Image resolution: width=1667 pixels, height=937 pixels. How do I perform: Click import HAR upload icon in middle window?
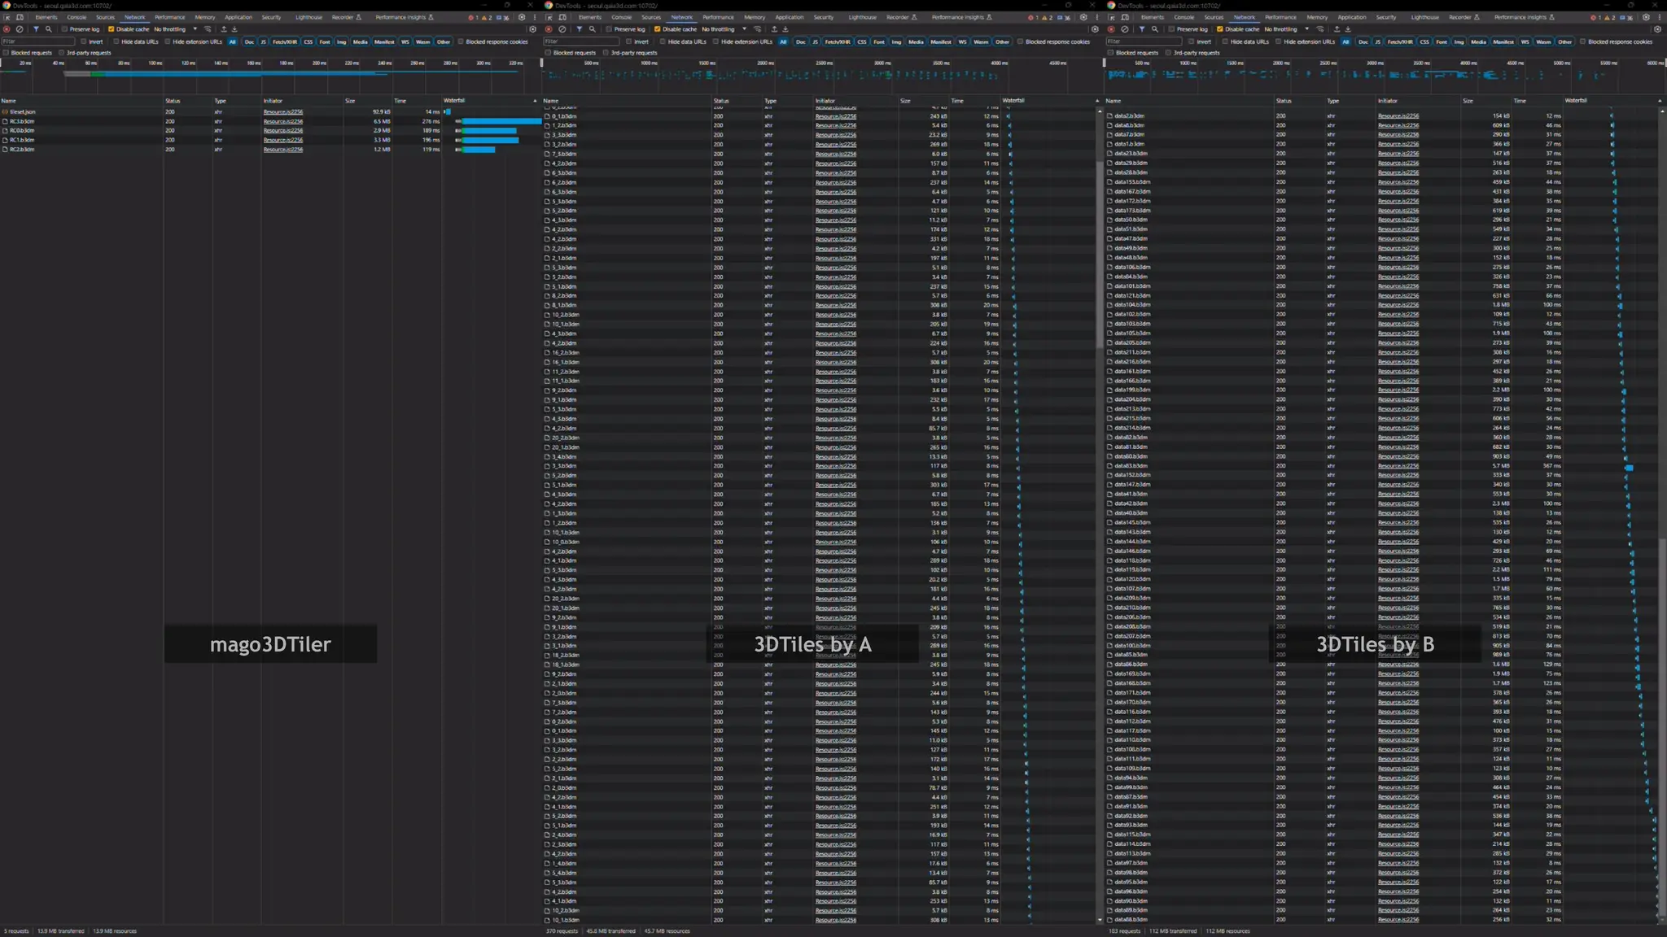click(774, 29)
